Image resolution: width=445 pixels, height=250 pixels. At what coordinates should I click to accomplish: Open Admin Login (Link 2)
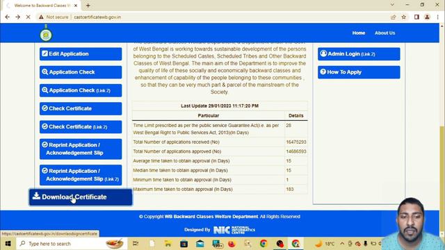359,54
